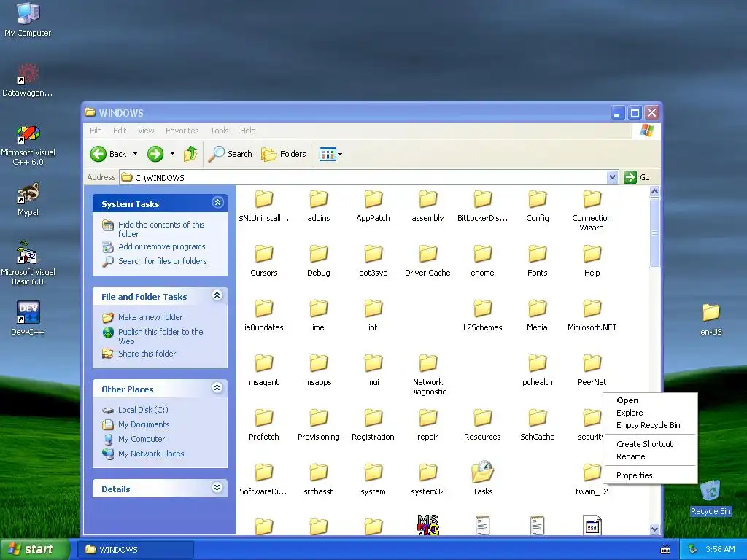Open the Help menu
The height and width of the screenshot is (560, 747).
247,131
